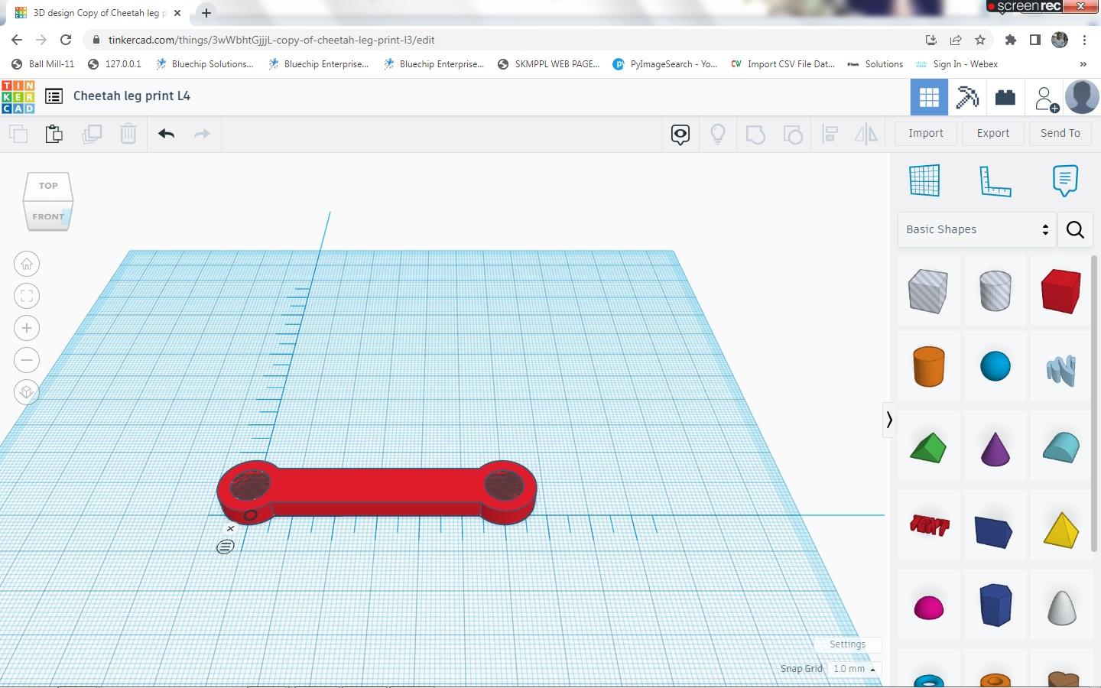
Task: Click the Home view button
Action: click(x=27, y=264)
